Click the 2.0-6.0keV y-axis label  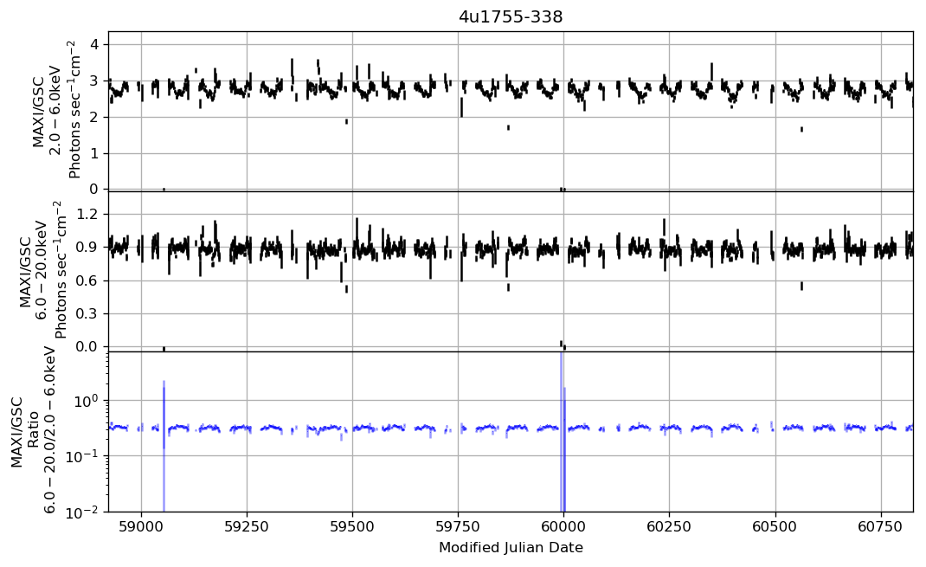55,110
